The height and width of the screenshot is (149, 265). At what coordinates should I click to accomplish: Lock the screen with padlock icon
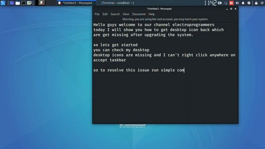click(x=256, y=3)
